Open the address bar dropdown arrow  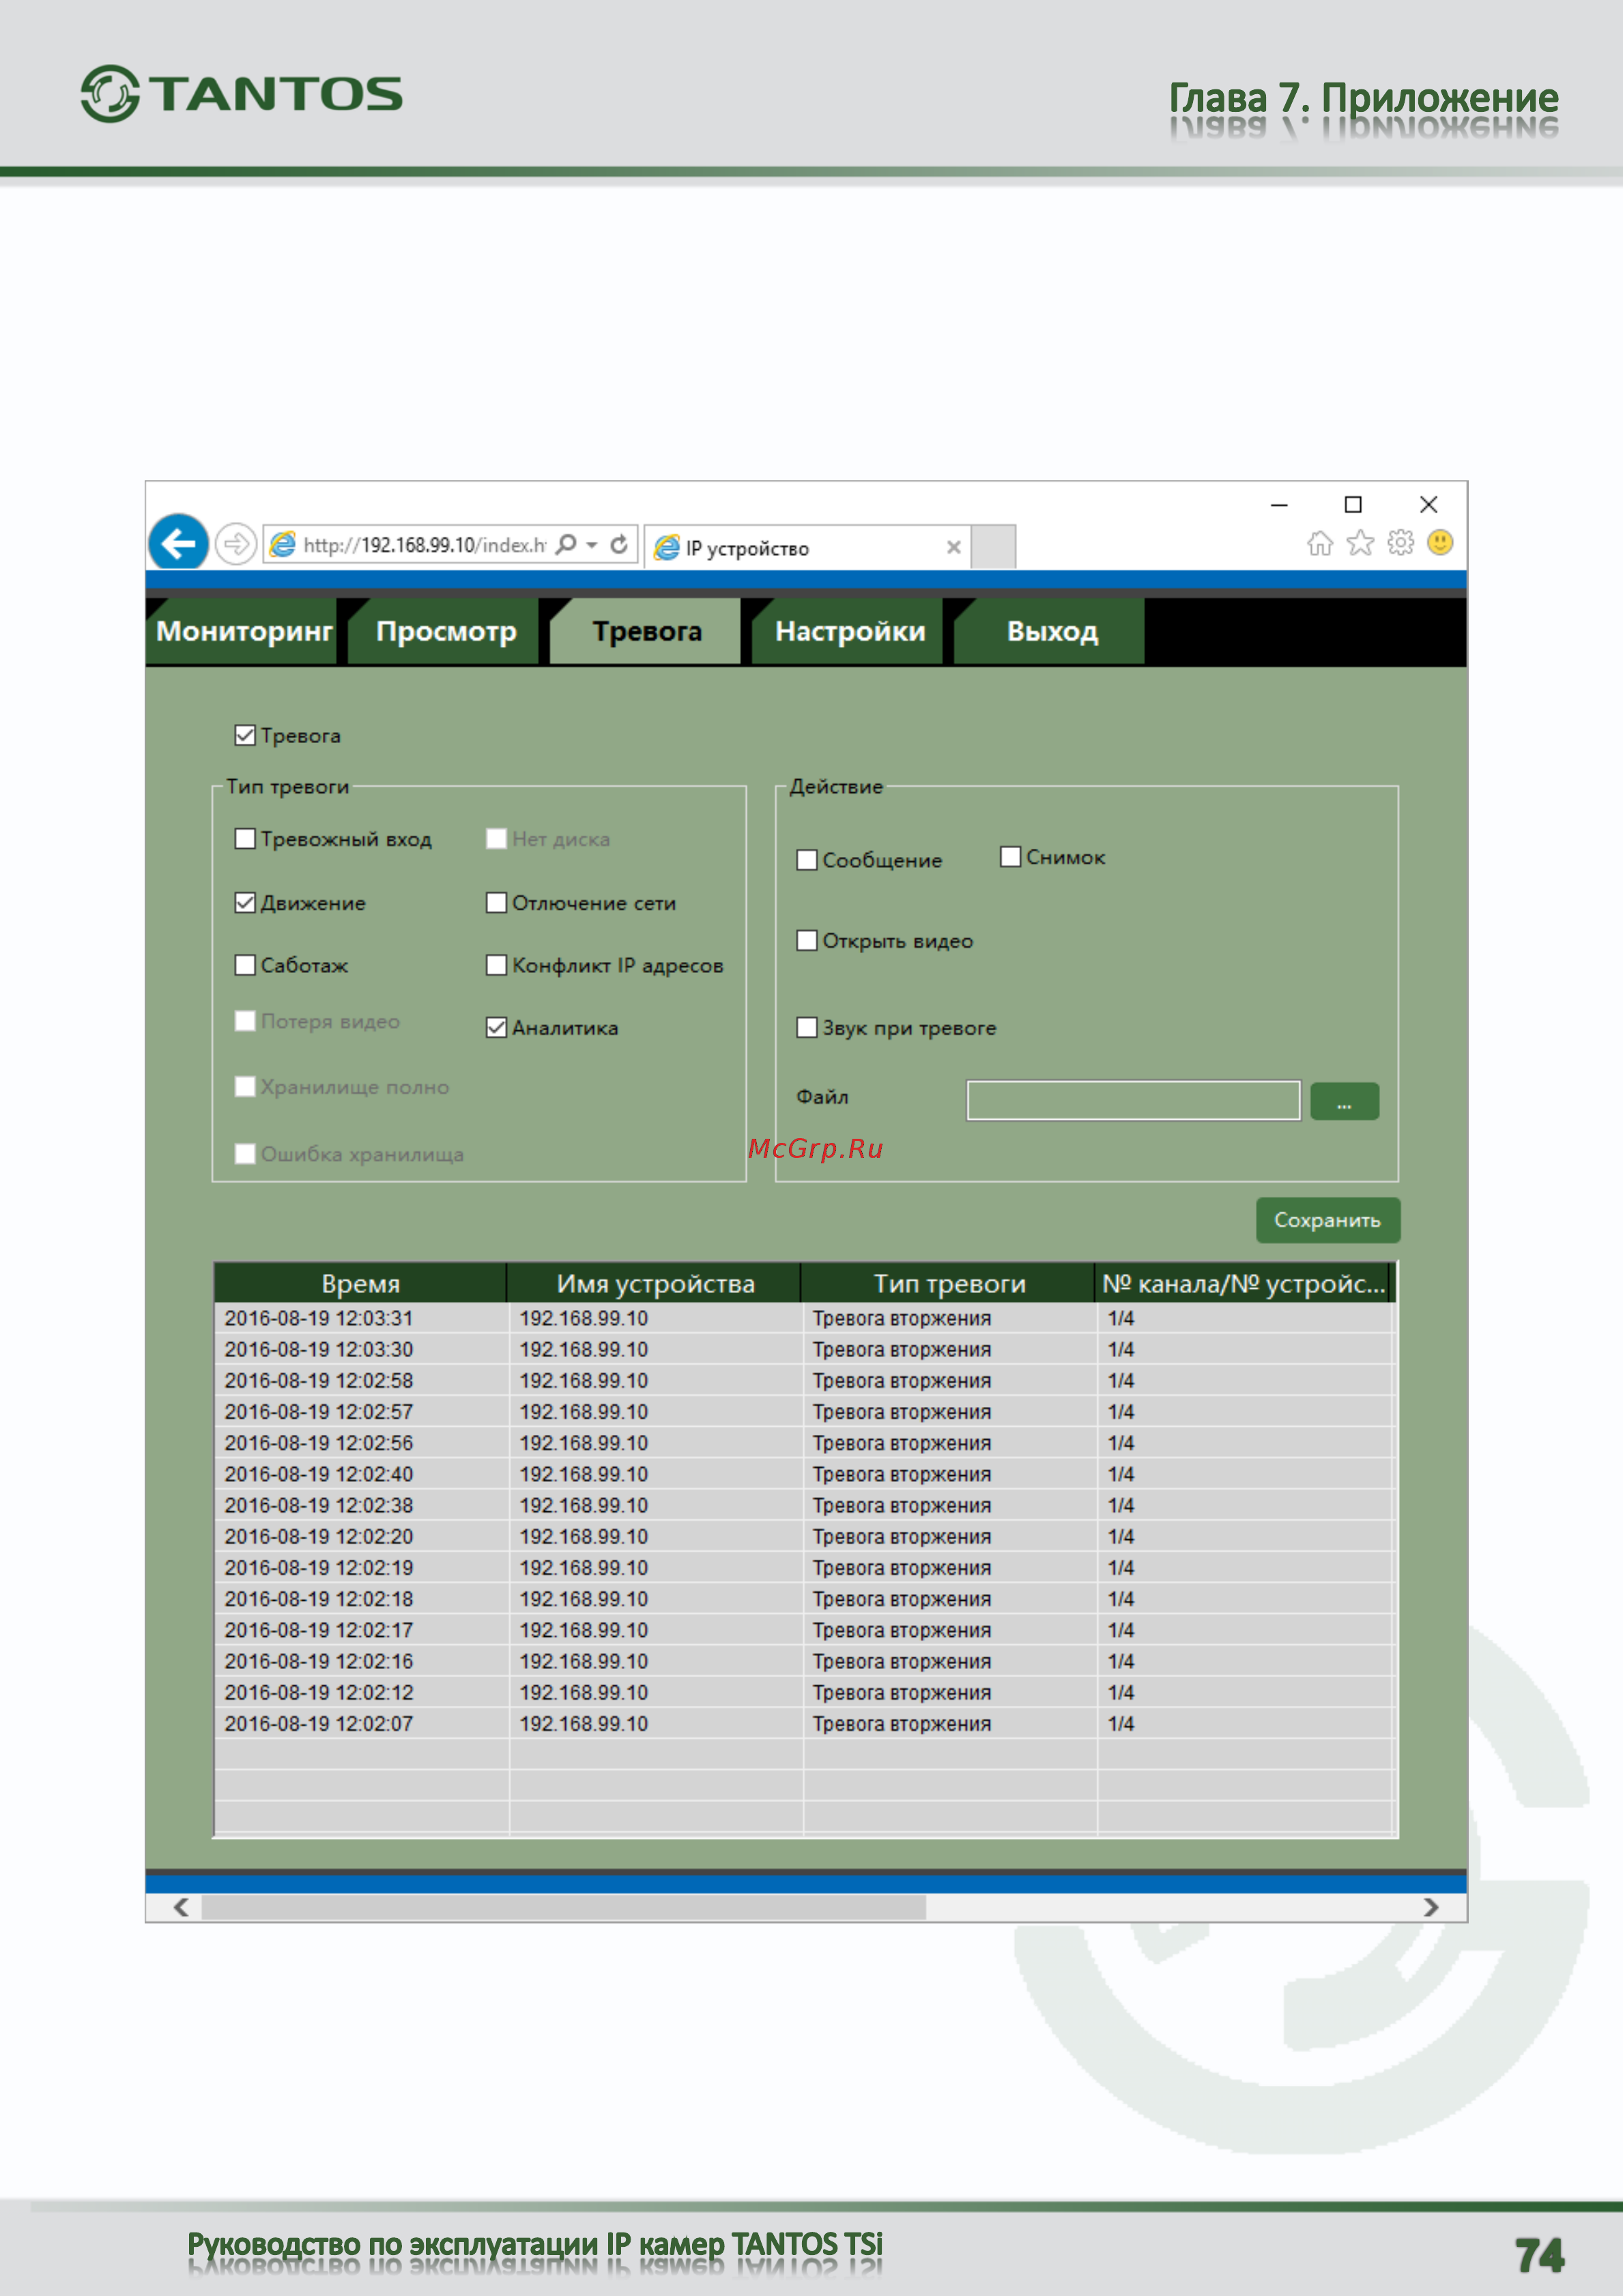point(592,545)
